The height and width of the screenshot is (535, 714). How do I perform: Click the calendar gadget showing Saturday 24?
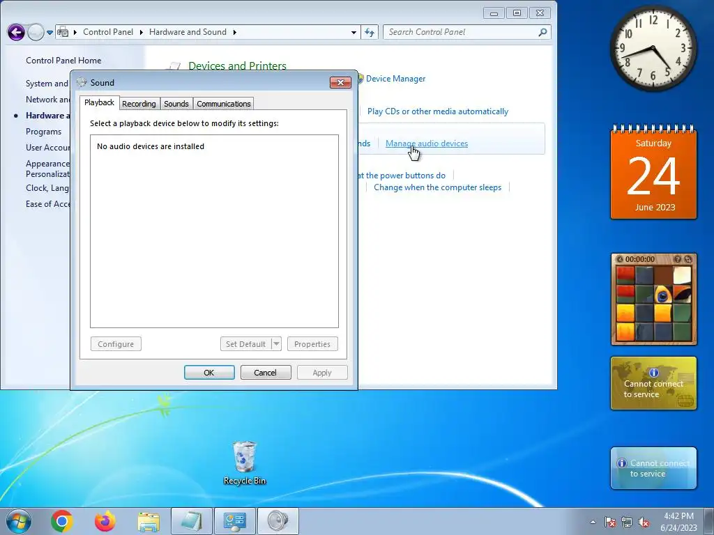tap(653, 173)
